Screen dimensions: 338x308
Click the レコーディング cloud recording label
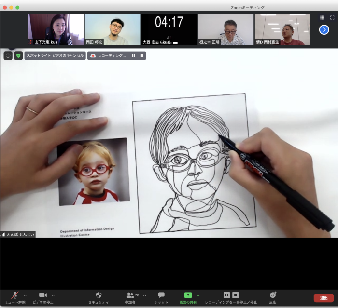[112, 56]
